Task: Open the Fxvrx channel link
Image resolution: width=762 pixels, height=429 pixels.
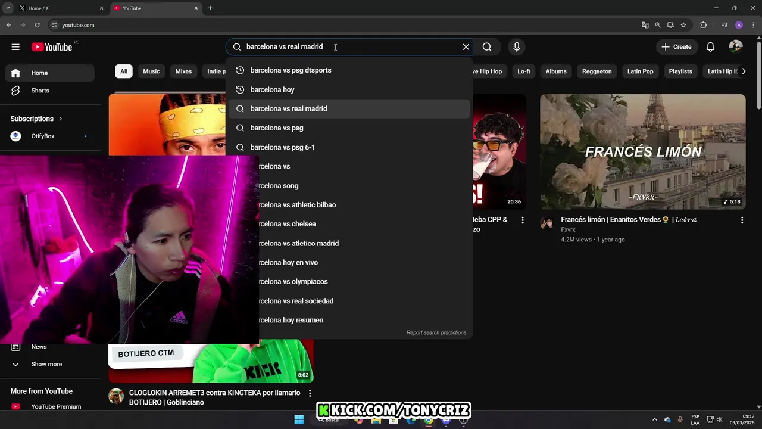Action: [568, 229]
